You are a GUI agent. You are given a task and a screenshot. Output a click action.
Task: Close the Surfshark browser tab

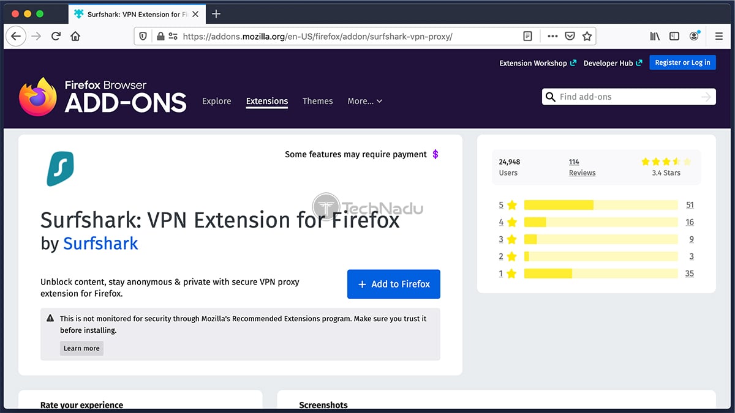click(195, 13)
